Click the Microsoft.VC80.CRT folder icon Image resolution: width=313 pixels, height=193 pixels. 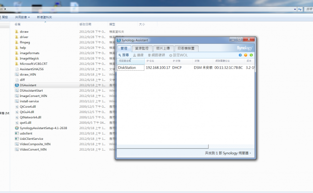tap(17, 64)
